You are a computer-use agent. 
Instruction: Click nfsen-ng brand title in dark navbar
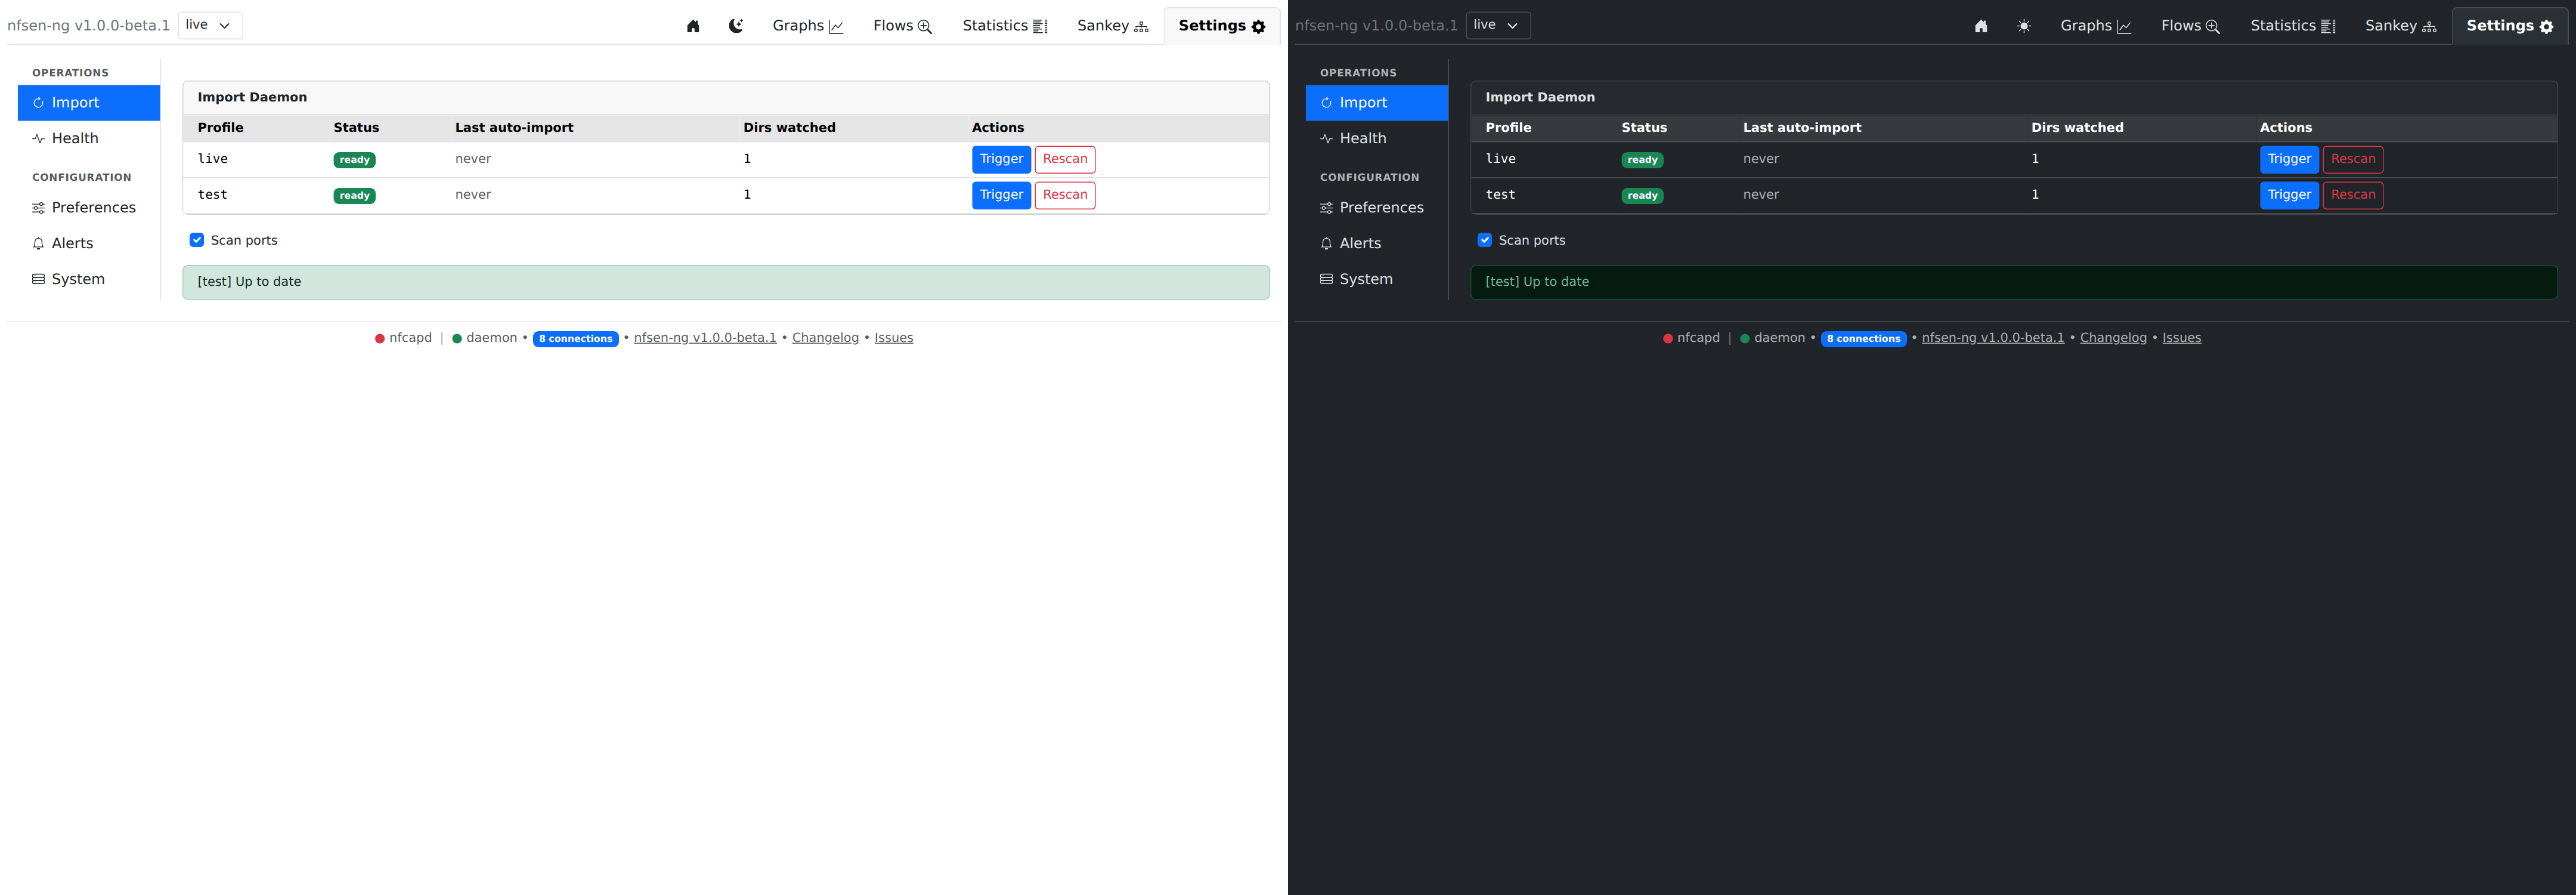coord(1377,26)
